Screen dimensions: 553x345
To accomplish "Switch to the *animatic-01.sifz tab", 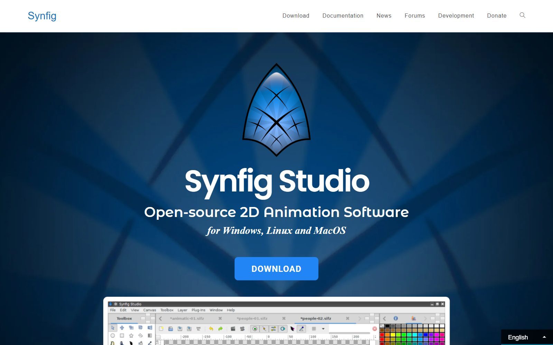I will pos(187,318).
